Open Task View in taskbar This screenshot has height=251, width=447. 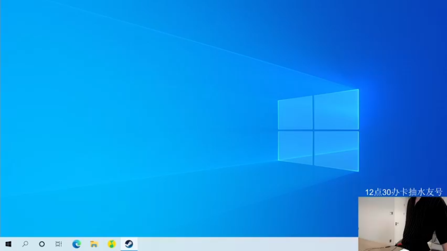coord(59,244)
